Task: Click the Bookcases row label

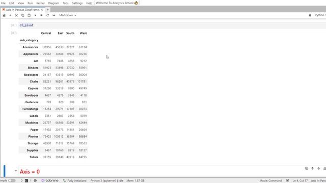Action: click(31, 75)
